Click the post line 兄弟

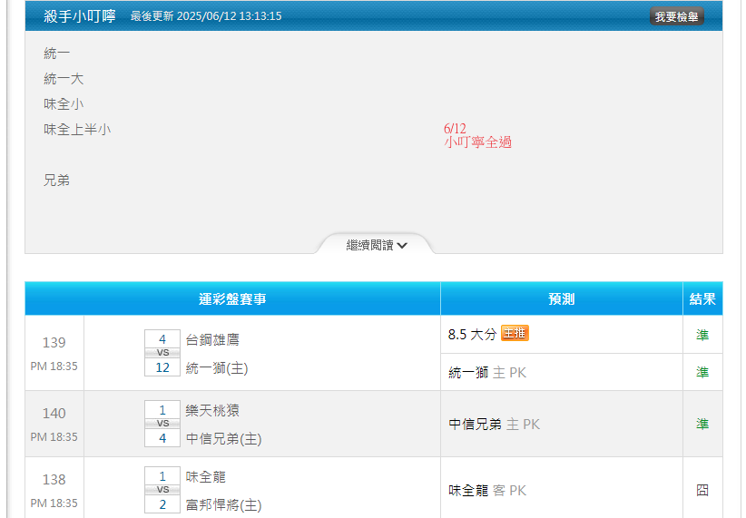(56, 181)
